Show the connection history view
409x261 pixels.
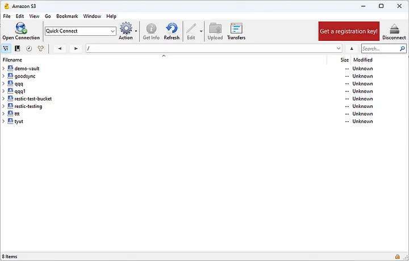(x=29, y=48)
